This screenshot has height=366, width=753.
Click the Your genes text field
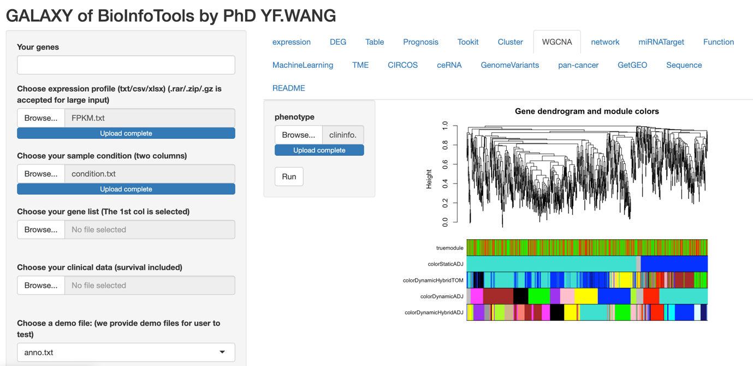126,65
